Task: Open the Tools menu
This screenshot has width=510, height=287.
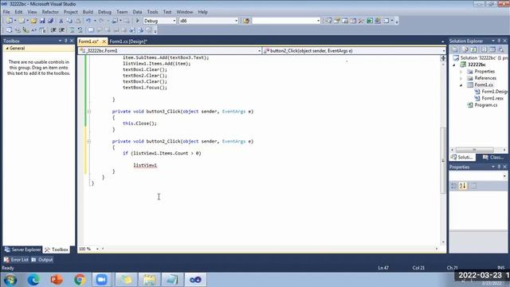Action: coord(152,12)
